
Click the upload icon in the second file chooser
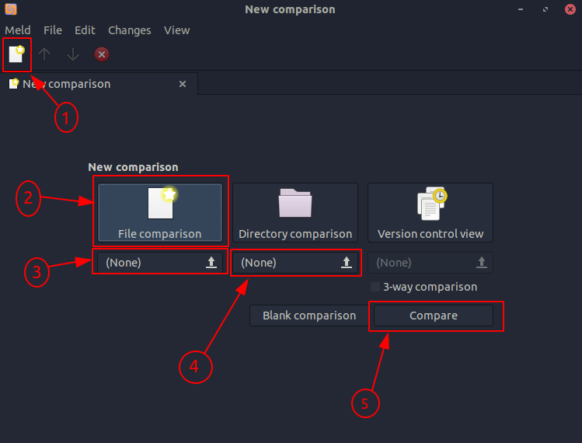point(347,262)
